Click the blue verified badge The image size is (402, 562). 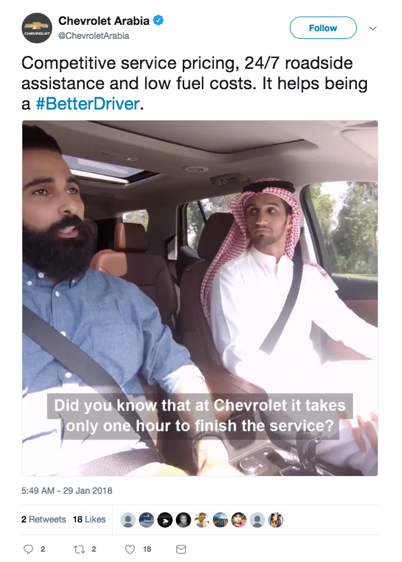click(x=159, y=21)
